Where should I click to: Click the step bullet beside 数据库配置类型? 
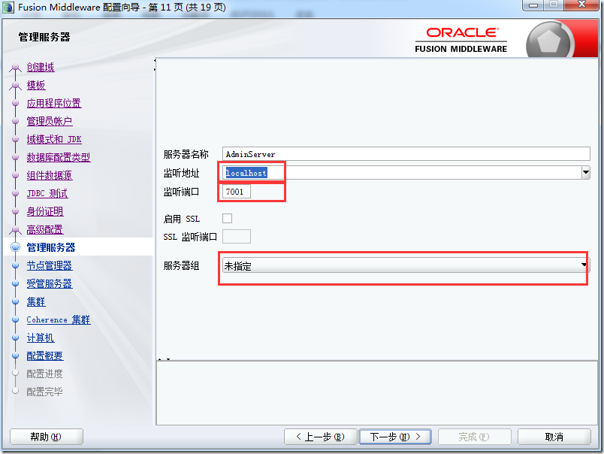coord(16,157)
